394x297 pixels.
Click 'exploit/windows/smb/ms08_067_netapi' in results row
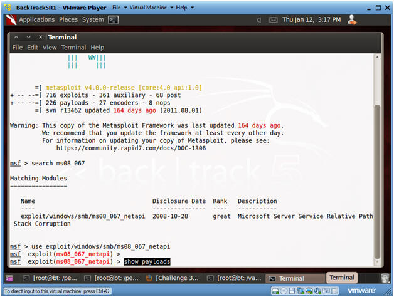[83, 216]
